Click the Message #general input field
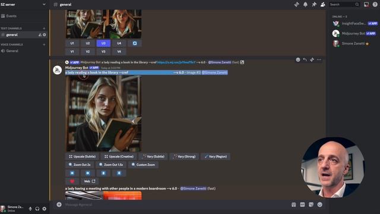 [x=177, y=204]
